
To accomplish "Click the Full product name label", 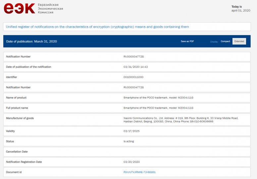I will 17,108.
